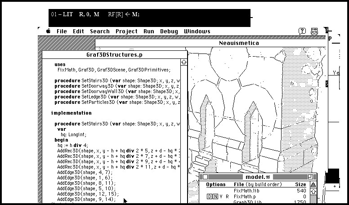Click the model.π window zoom box
Screen dimensions: 349x205
pyautogui.click(x=310, y=177)
